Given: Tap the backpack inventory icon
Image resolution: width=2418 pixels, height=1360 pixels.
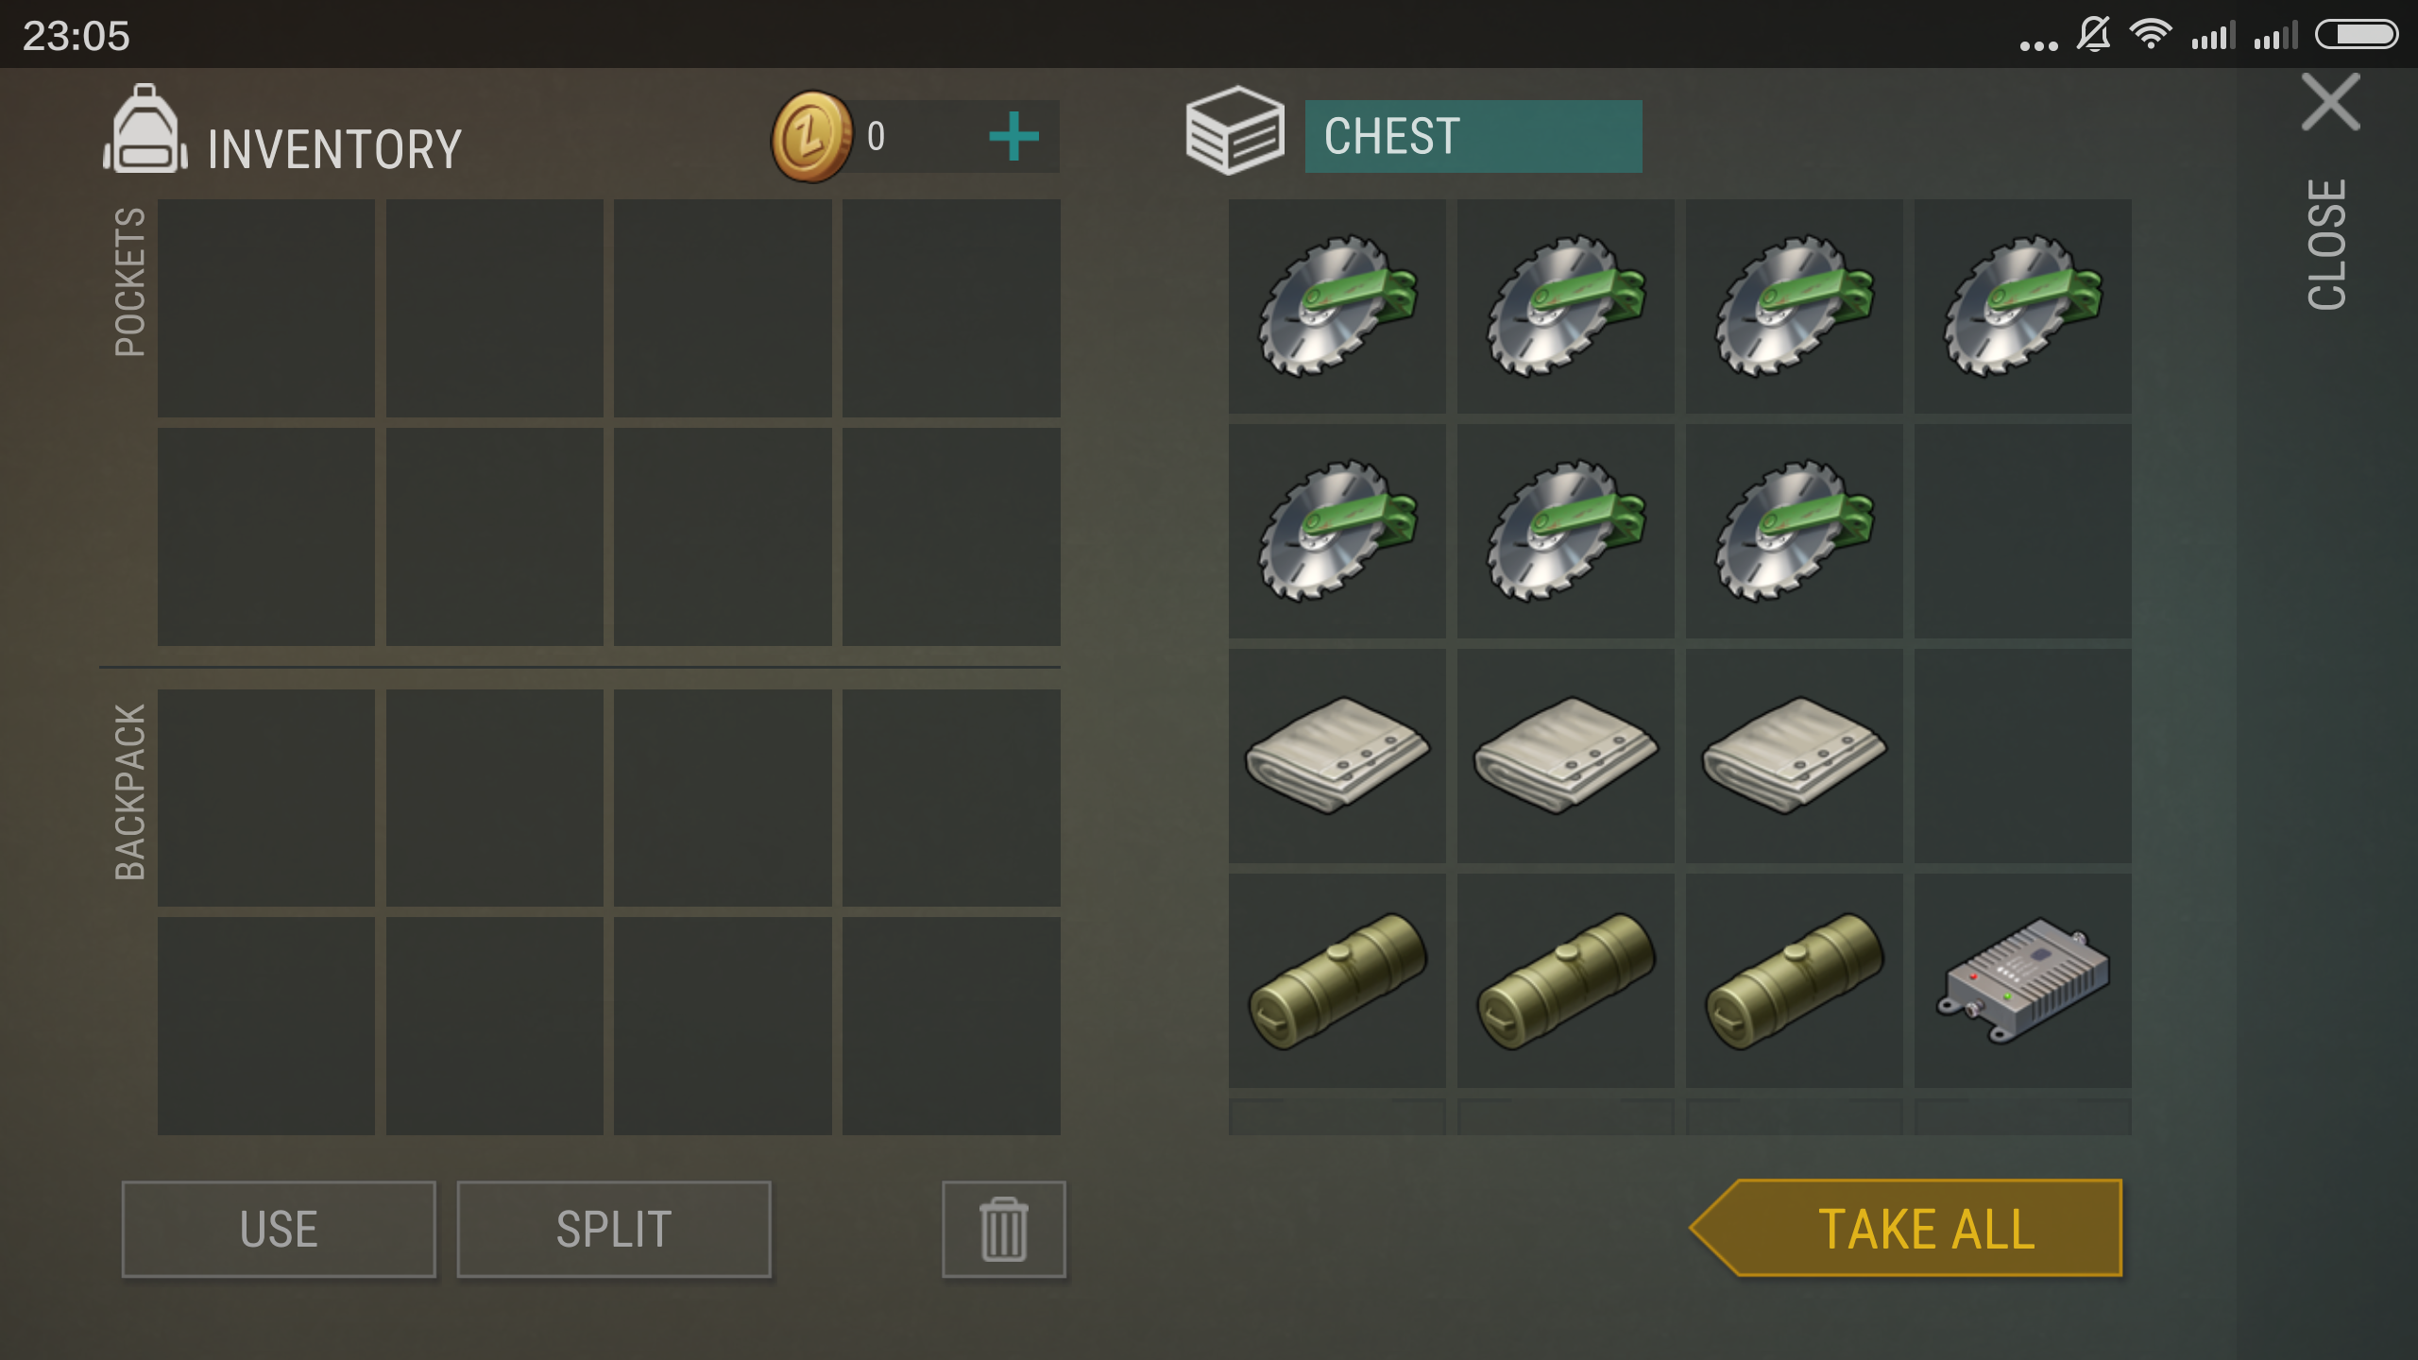Looking at the screenshot, I should pos(145,129).
